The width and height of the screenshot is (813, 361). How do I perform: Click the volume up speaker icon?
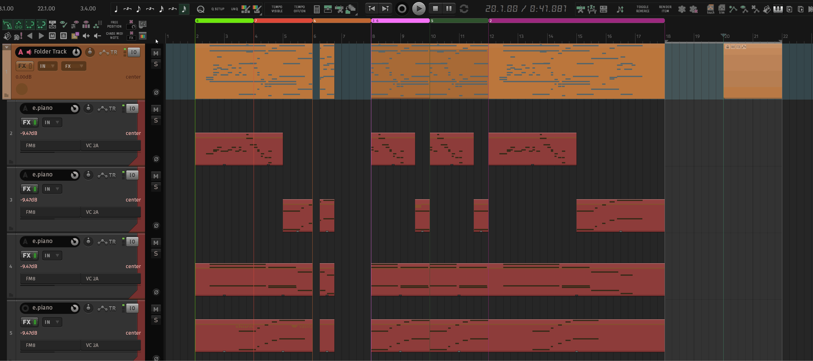86,36
